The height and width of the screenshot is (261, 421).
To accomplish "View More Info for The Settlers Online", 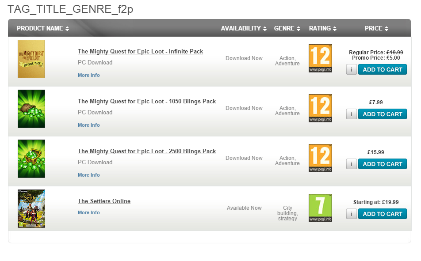I will (89, 212).
